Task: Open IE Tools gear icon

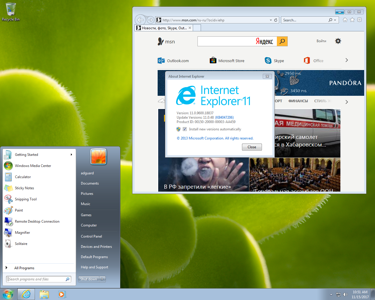Action: coord(359,20)
